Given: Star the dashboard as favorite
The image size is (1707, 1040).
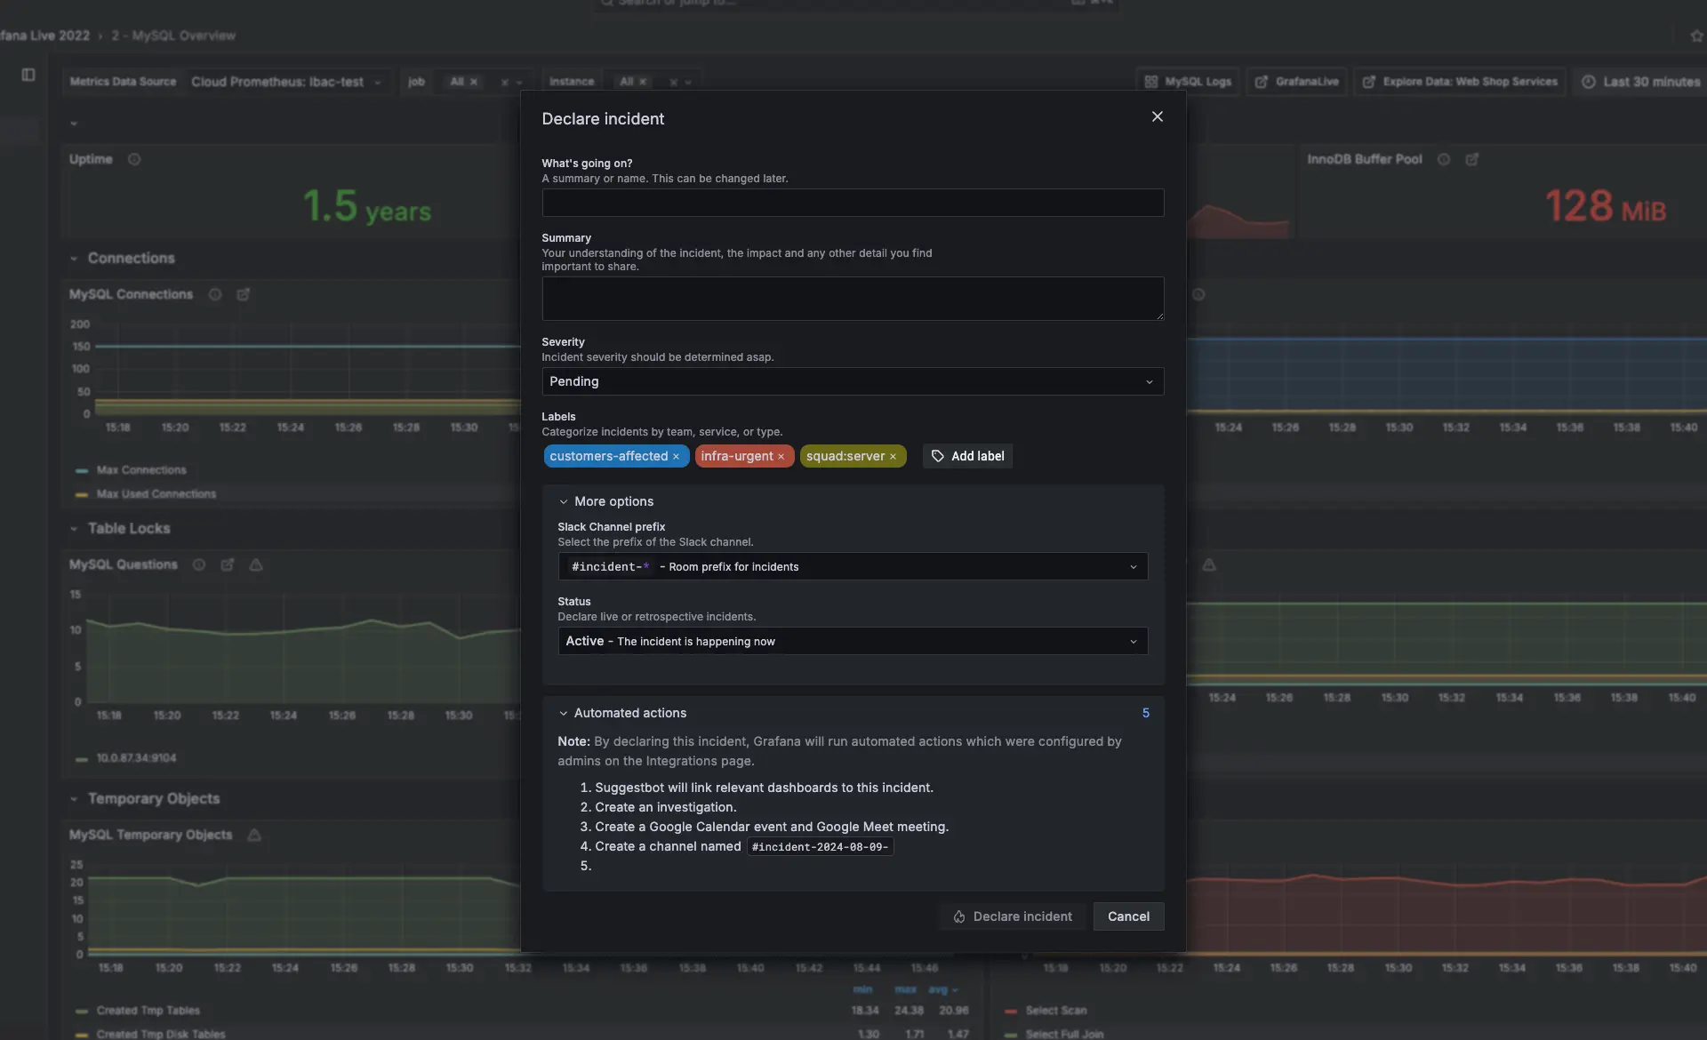Looking at the screenshot, I should (1696, 36).
